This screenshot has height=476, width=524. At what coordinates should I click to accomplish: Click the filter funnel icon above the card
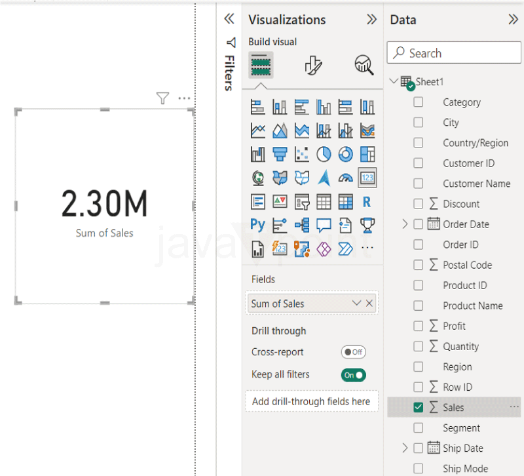click(162, 98)
